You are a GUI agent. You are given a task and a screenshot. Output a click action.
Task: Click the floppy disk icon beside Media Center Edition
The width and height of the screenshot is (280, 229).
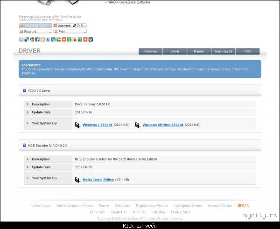point(77,180)
